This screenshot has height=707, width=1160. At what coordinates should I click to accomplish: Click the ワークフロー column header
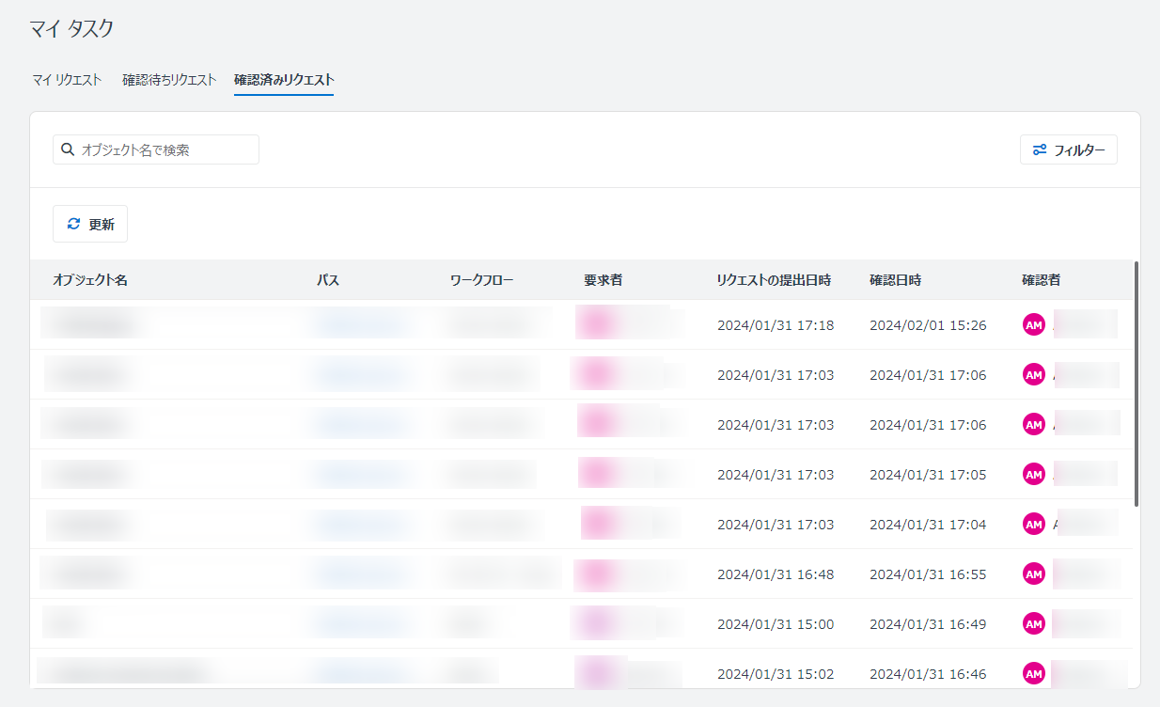[481, 280]
